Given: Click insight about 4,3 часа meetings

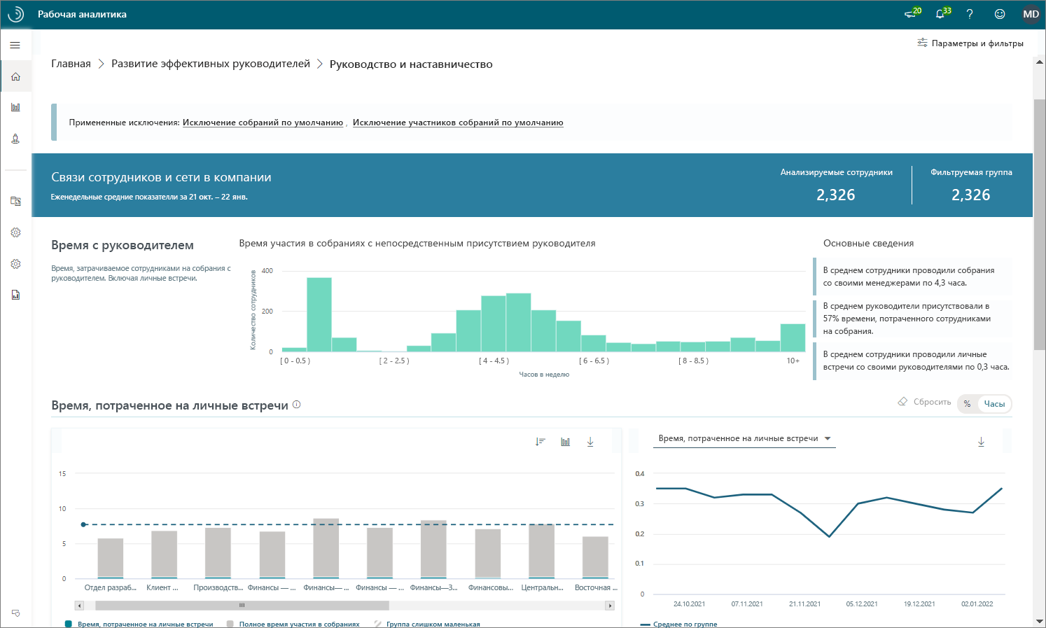Looking at the screenshot, I should pyautogui.click(x=912, y=277).
